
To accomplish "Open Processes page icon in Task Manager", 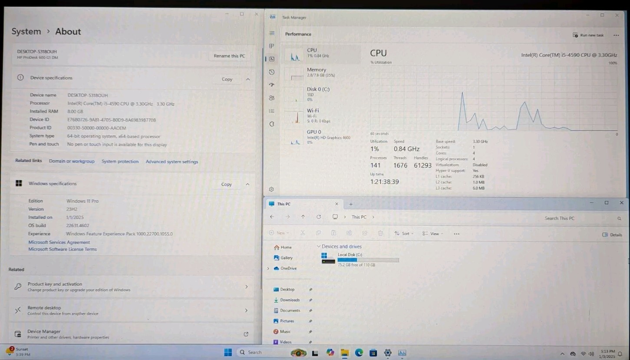I will 272,46.
